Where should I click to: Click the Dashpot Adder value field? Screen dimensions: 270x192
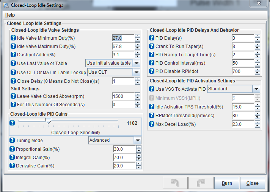pos(123,54)
